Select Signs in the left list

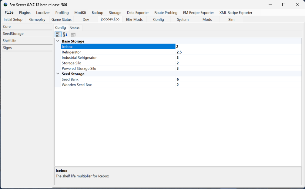(x=27, y=48)
